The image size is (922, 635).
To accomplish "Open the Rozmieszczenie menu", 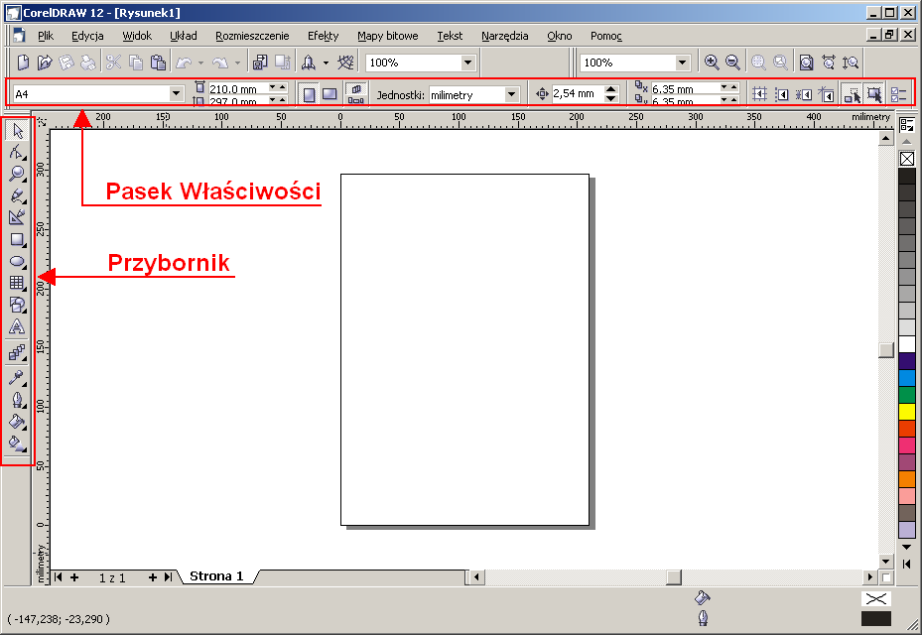I will 252,36.
